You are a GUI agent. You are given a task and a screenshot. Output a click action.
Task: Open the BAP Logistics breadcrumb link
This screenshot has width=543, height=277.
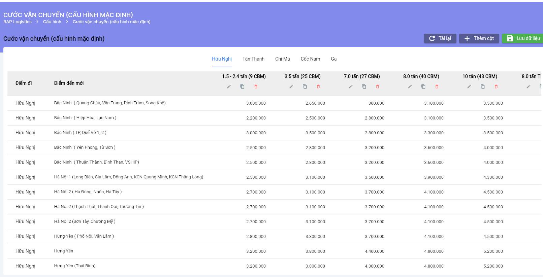coord(18,22)
